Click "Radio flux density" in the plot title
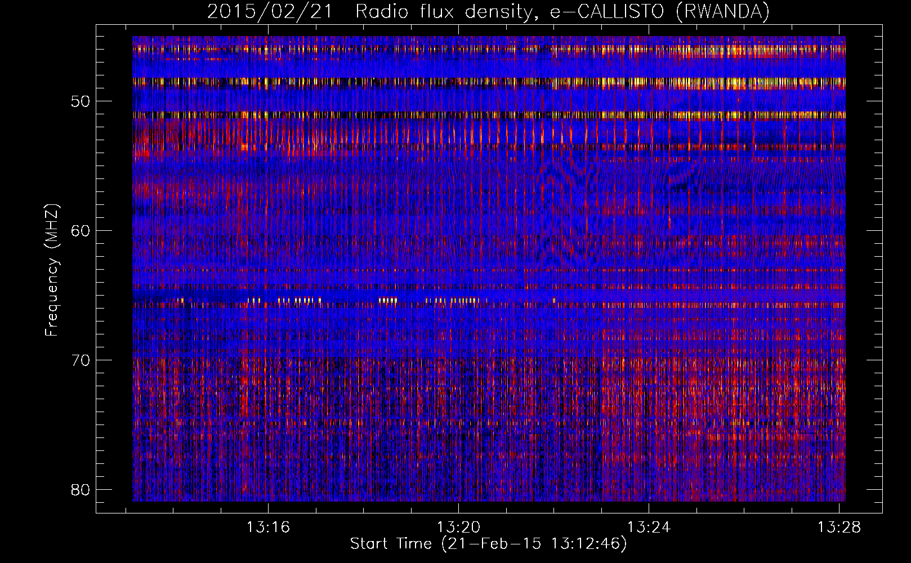Image resolution: width=911 pixels, height=563 pixels. (444, 12)
